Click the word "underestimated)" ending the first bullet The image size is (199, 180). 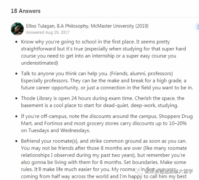[x=39, y=63]
